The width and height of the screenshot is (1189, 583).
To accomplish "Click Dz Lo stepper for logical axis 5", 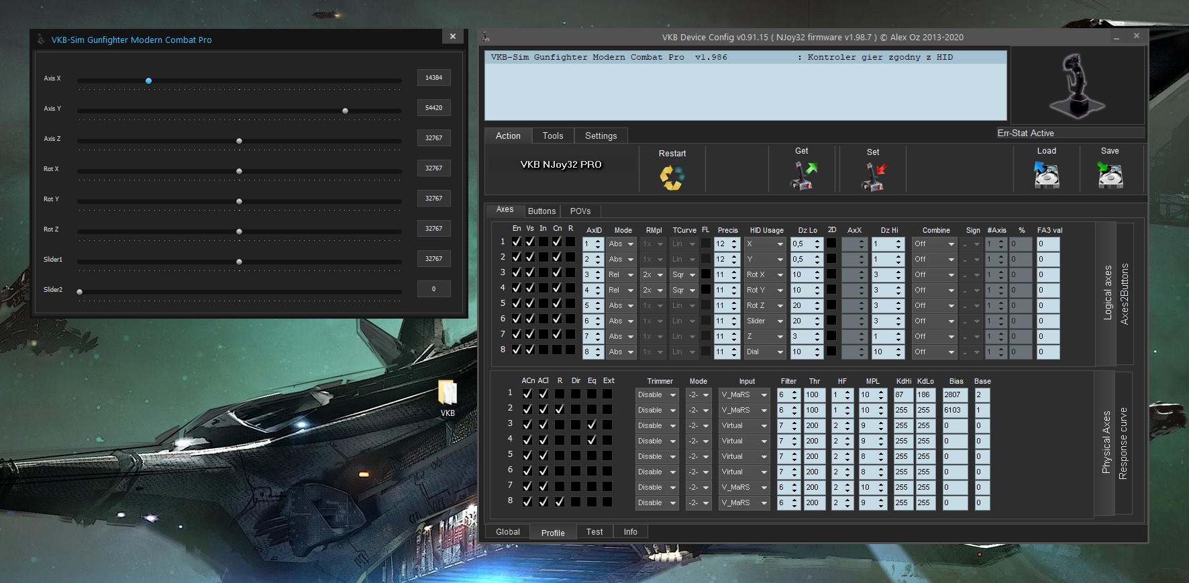I will 817,306.
